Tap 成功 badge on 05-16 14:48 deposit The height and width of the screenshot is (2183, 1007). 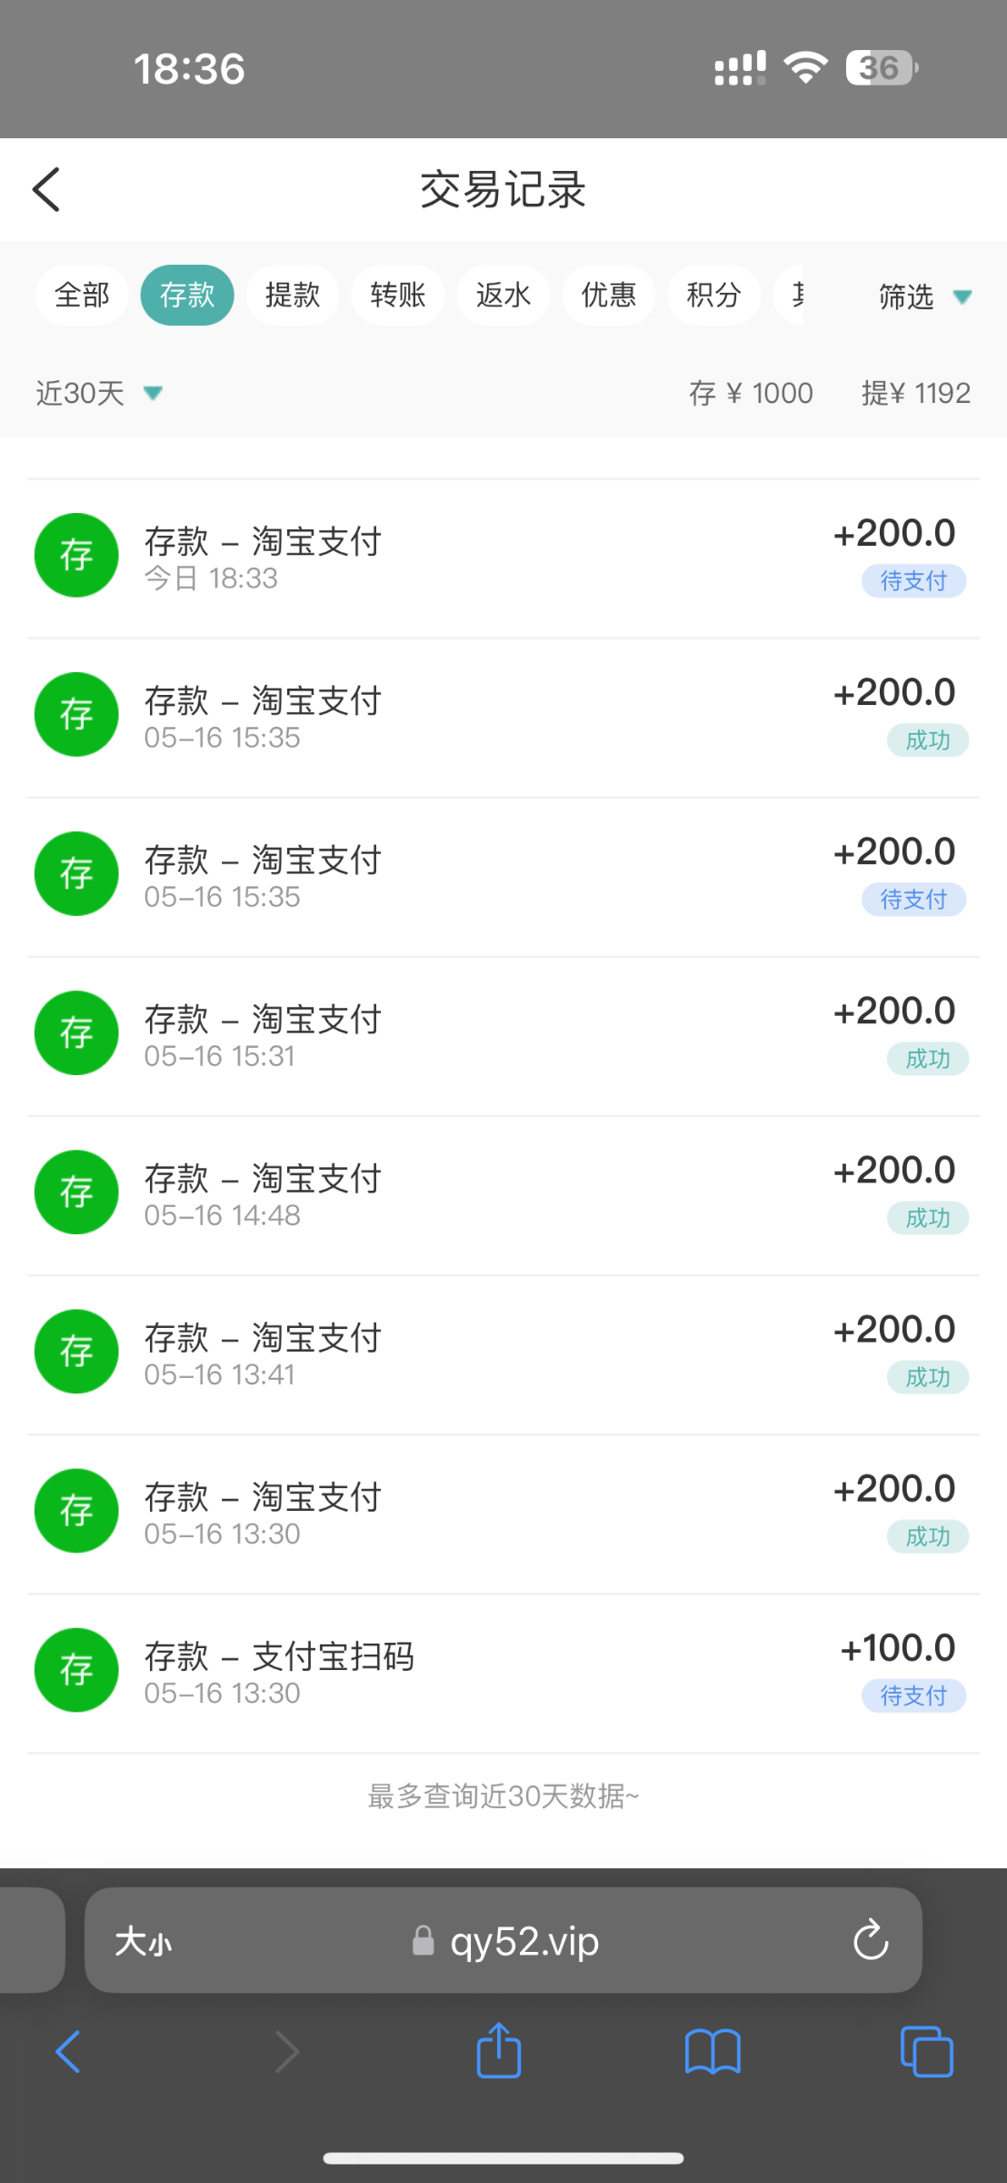pos(927,1218)
